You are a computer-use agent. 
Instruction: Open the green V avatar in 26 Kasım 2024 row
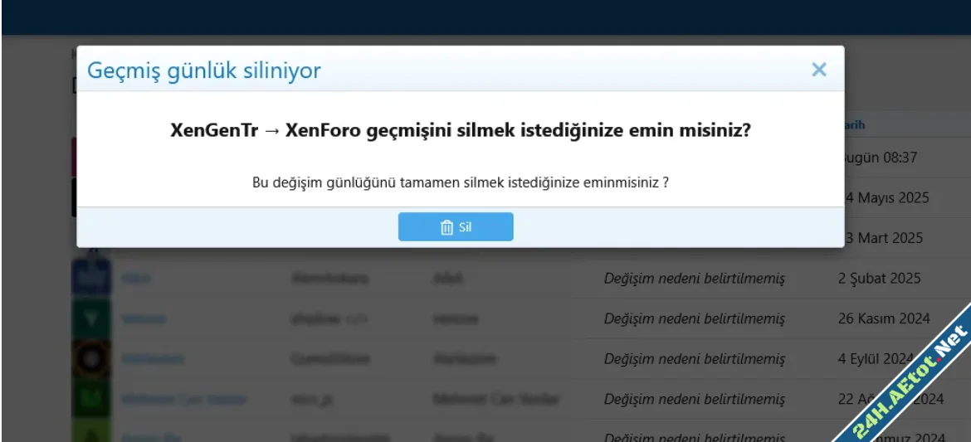[x=91, y=318]
